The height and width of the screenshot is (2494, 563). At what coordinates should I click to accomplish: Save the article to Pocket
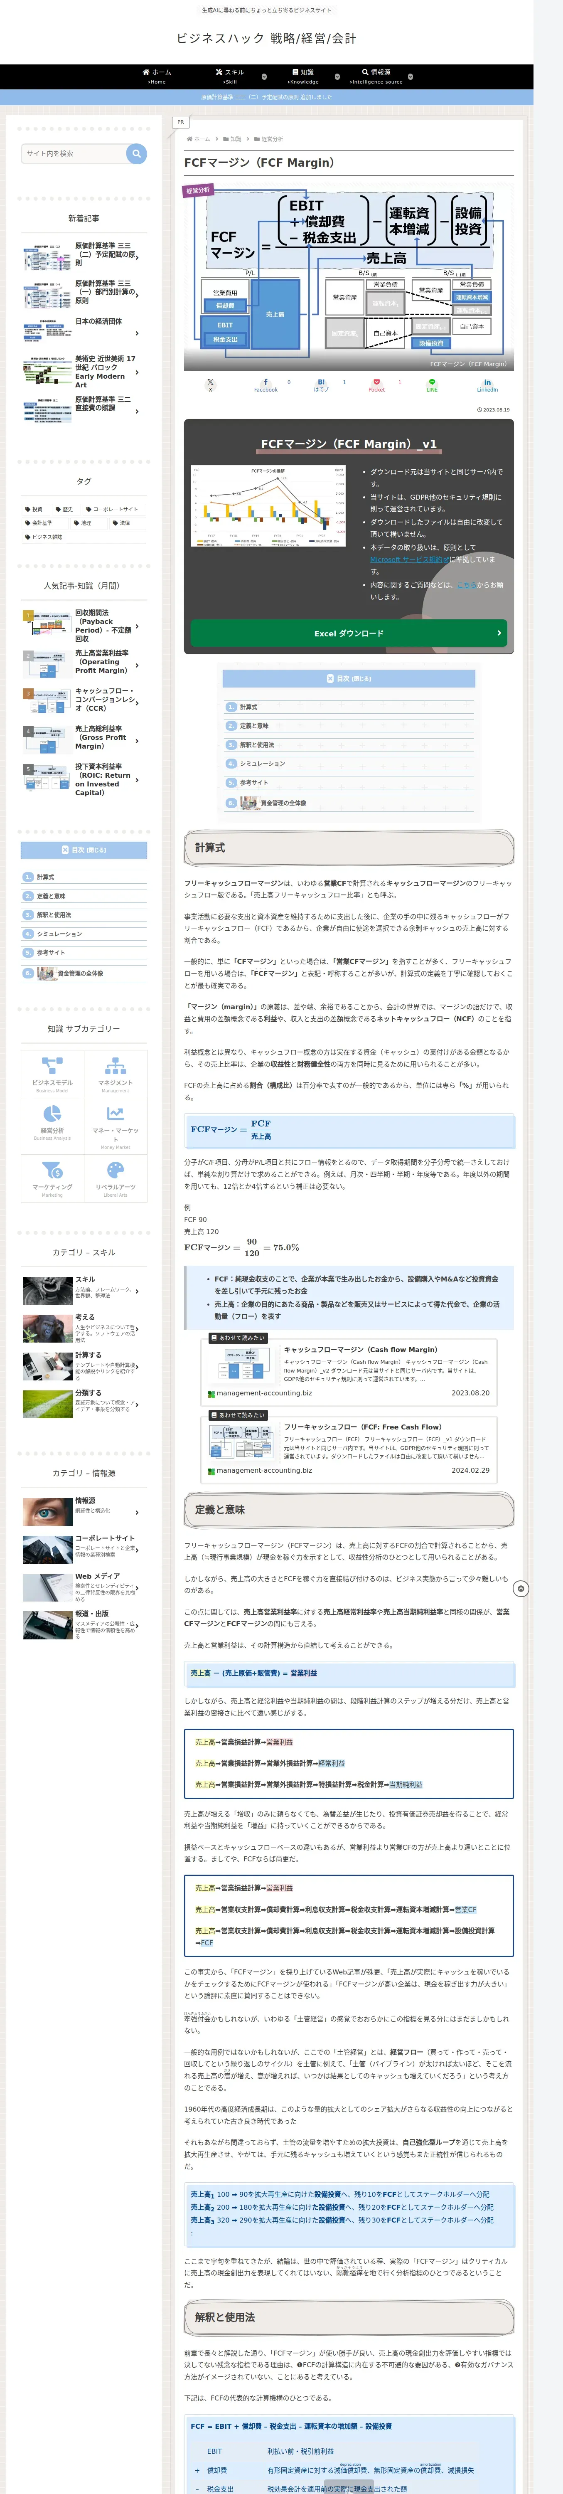tap(376, 385)
